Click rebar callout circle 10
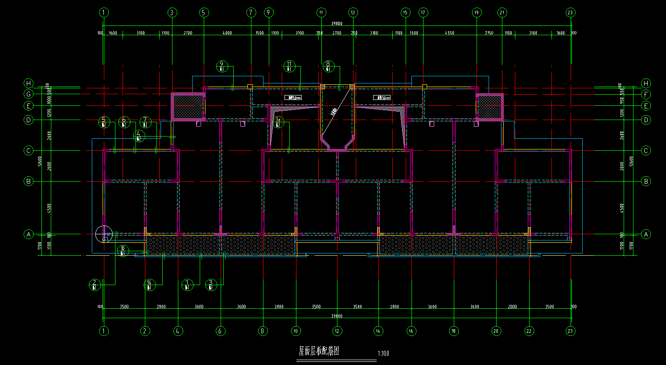Viewport: 666px width, 365px height. pyautogui.click(x=123, y=250)
